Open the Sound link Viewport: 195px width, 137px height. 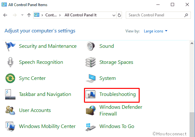107,46
